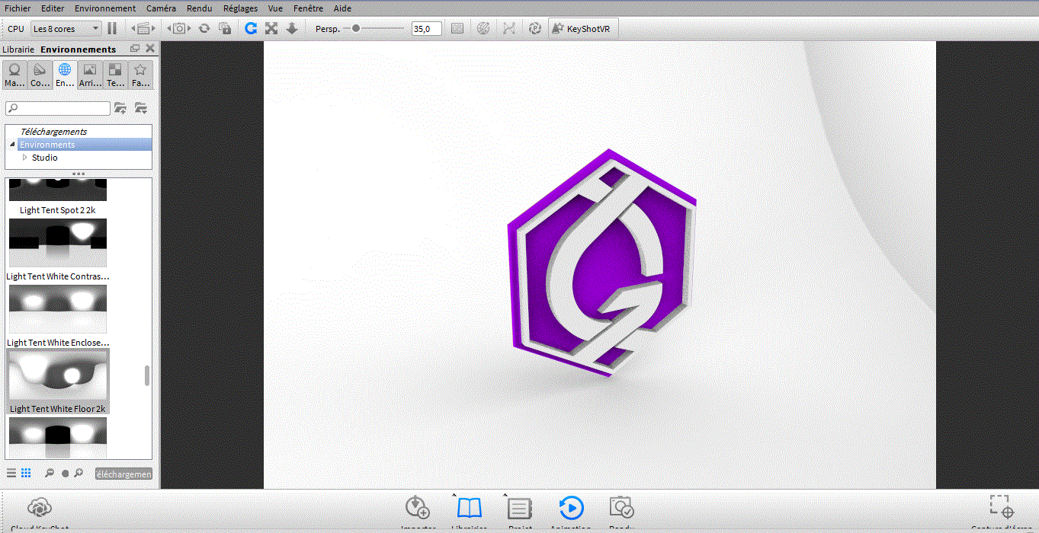Click the camera selector icon in toolbar
Viewport: 1039px width, 533px height.
pyautogui.click(x=178, y=28)
